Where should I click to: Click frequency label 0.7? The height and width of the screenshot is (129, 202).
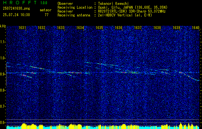click(3, 106)
